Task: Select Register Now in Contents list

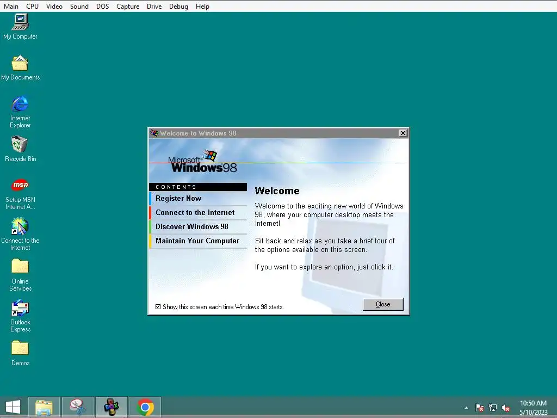Action: 198,198
